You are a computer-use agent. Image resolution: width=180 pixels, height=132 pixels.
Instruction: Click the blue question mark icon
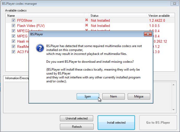coord(40,48)
